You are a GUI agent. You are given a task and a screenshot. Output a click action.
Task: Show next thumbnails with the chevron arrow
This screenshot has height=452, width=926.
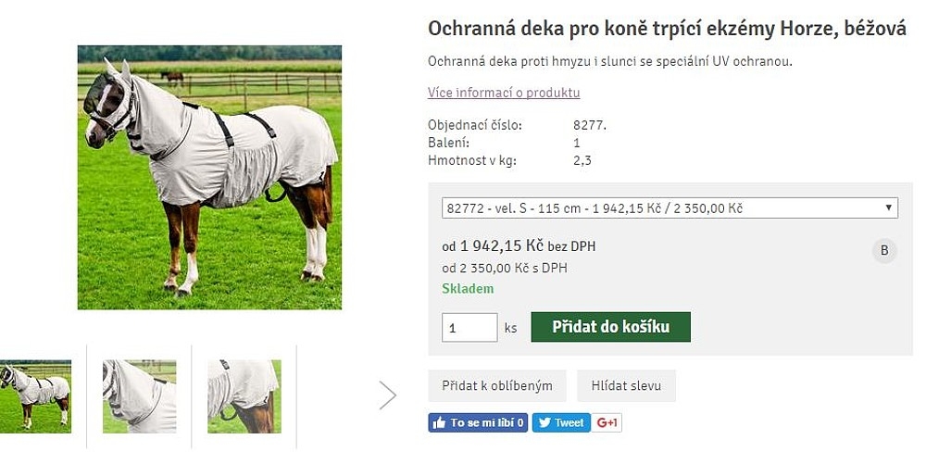coord(387,395)
